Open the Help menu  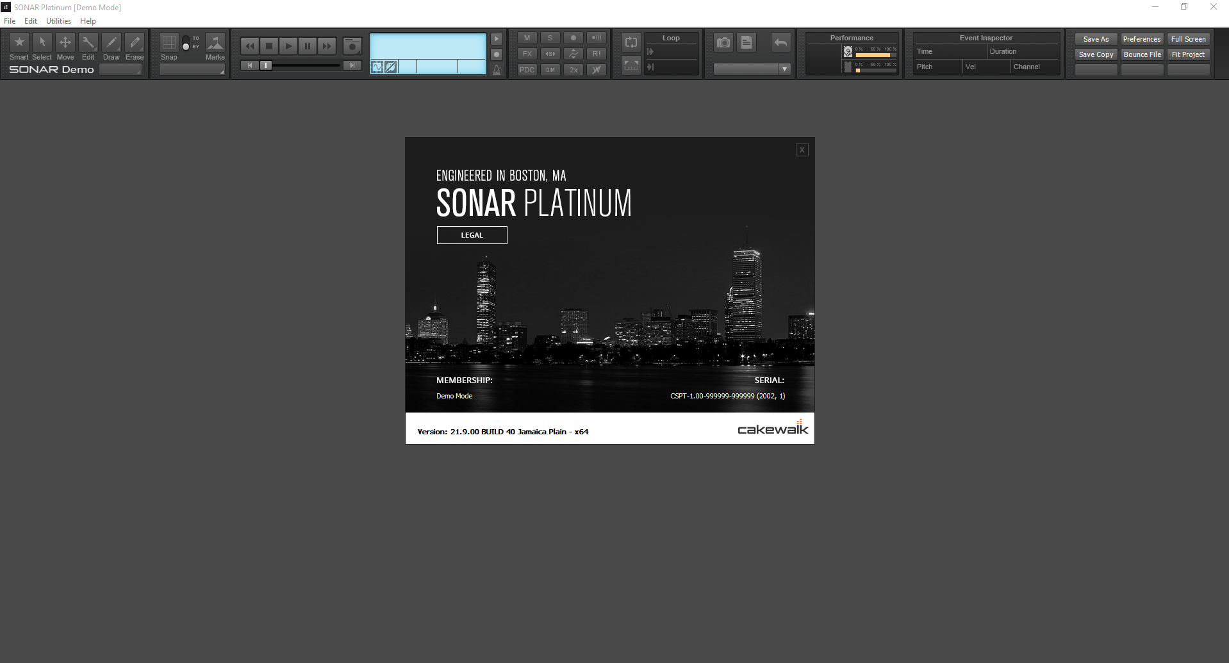[x=88, y=21]
